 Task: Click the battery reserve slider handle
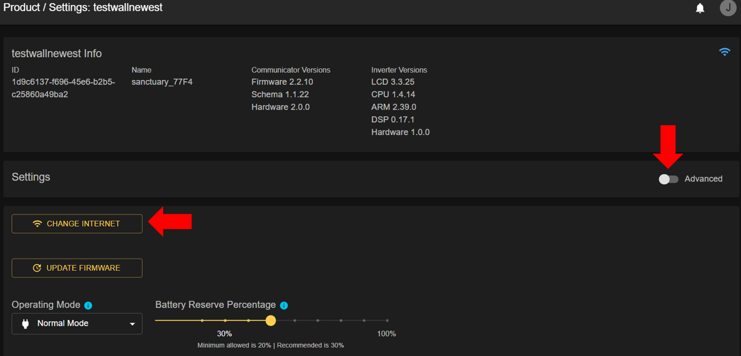(x=271, y=320)
